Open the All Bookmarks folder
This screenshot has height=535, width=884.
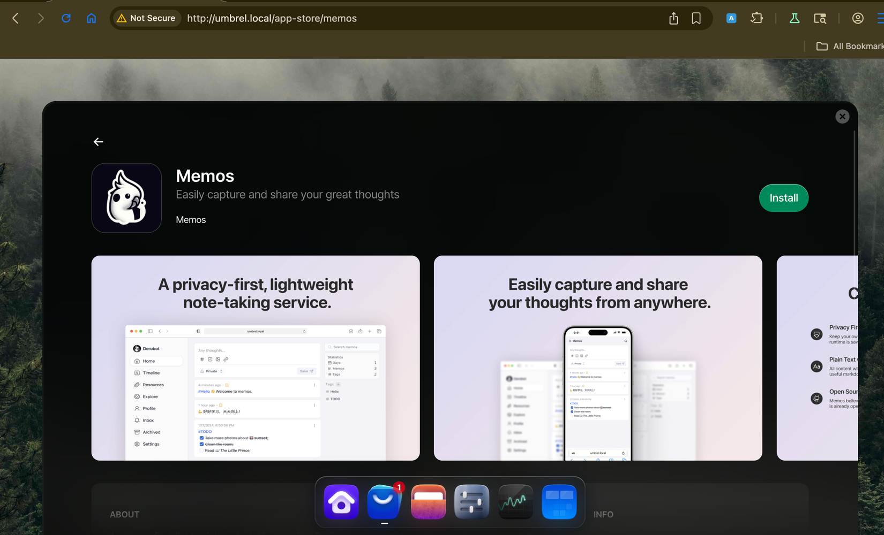tap(850, 46)
